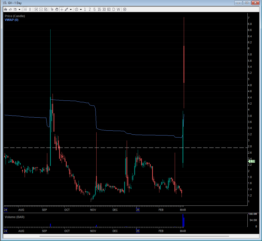The height and width of the screenshot is (241, 262).
Task: Click the horizontal scrollbar at bottom
Action: (134, 236)
